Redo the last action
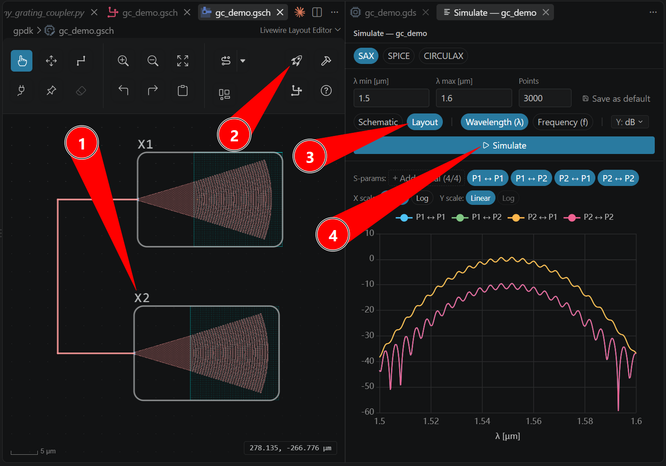Screen dimensions: 666x466 (153, 90)
